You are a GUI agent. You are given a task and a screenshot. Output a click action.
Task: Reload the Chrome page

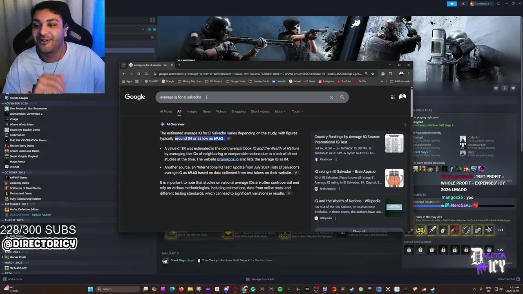tap(139, 74)
